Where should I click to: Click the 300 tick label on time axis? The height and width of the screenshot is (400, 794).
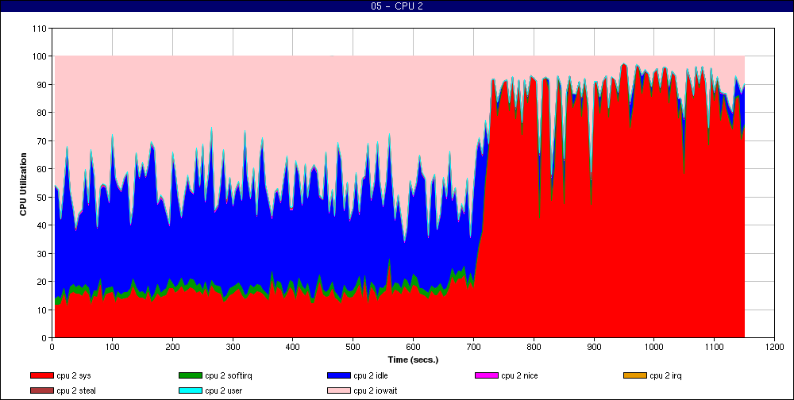(233, 348)
